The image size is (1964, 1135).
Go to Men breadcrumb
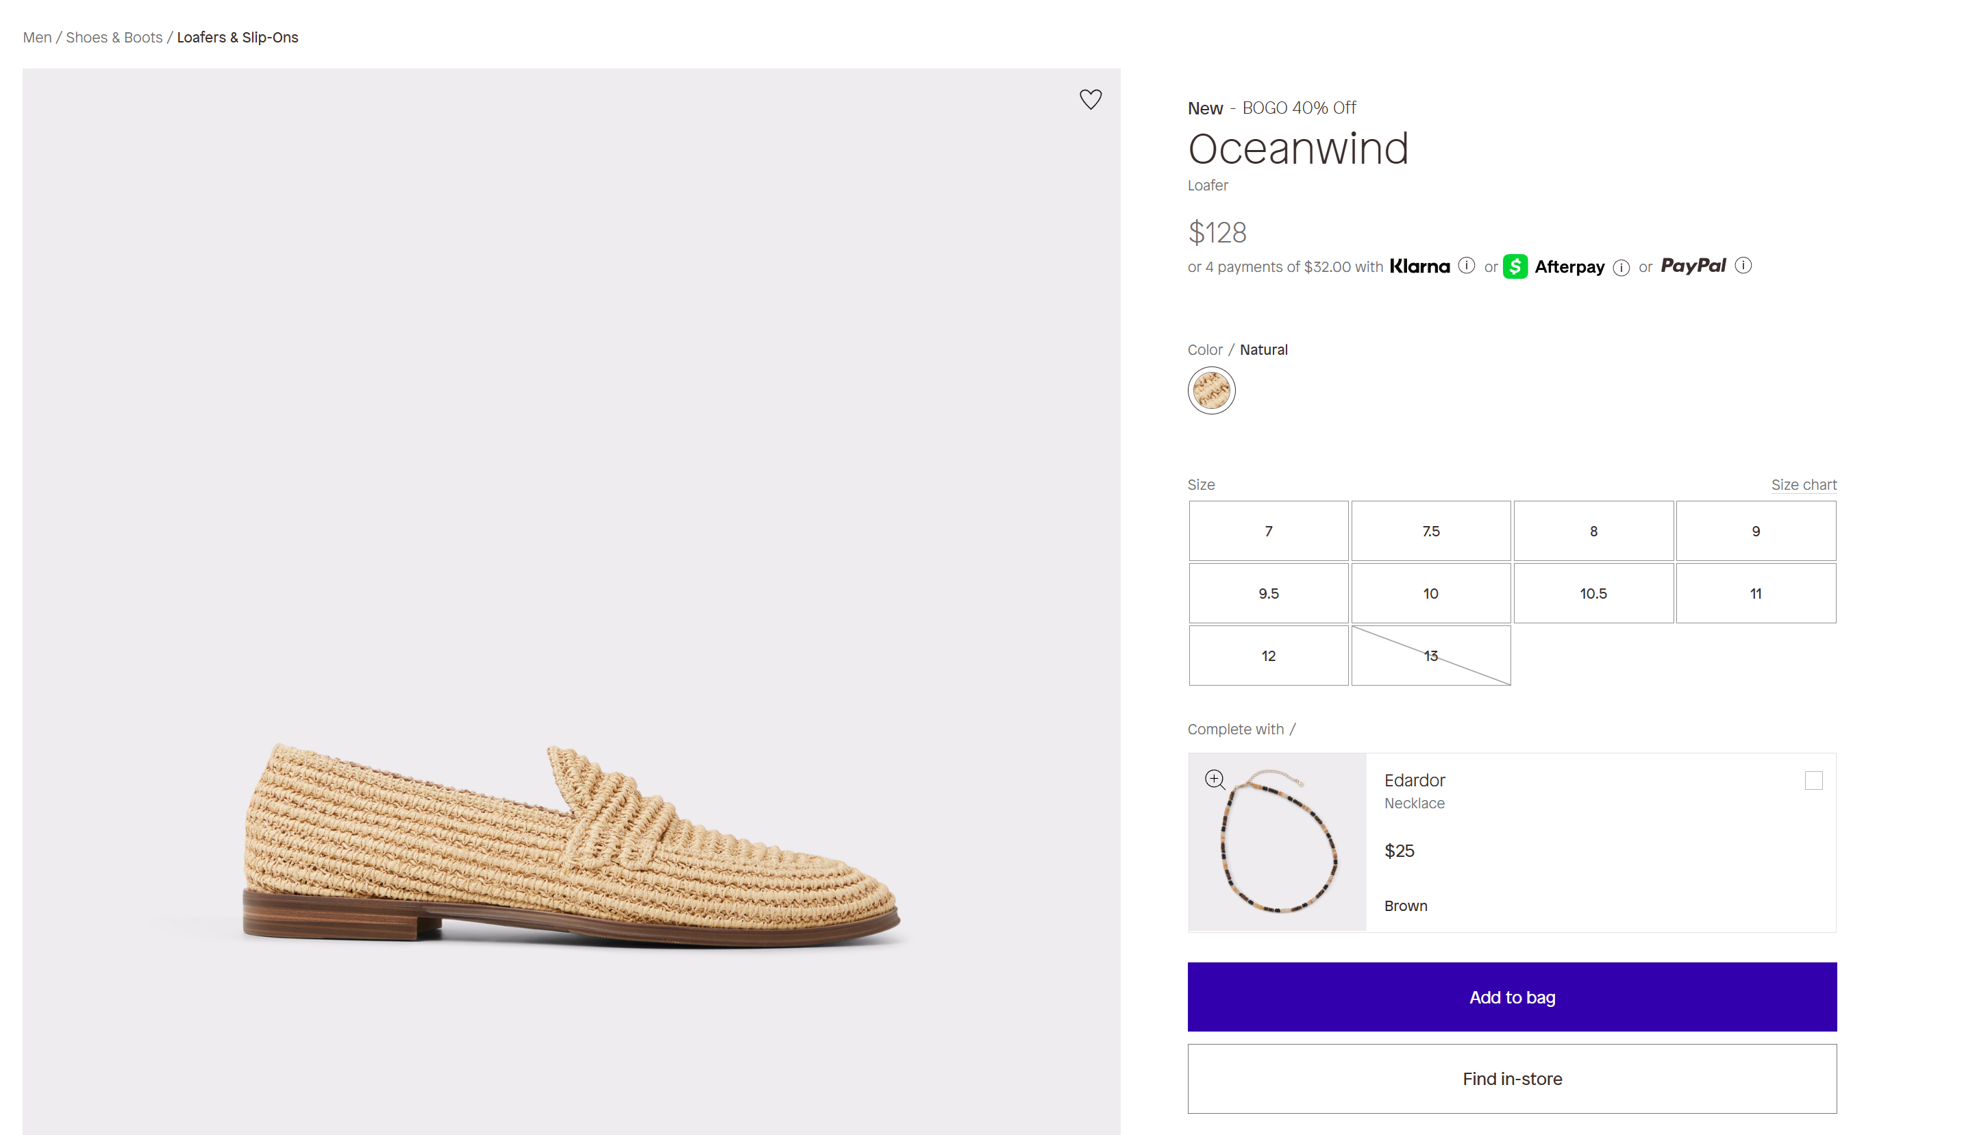coord(36,38)
